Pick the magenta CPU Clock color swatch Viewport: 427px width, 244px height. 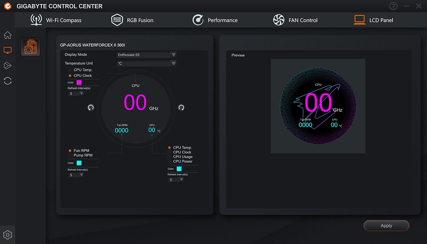pyautogui.click(x=79, y=82)
